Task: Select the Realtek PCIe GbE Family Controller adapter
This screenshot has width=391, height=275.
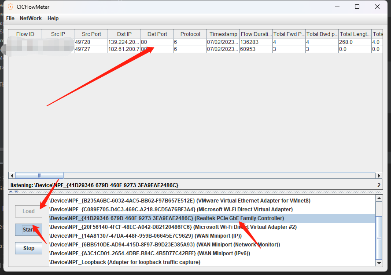Action: click(x=167, y=218)
